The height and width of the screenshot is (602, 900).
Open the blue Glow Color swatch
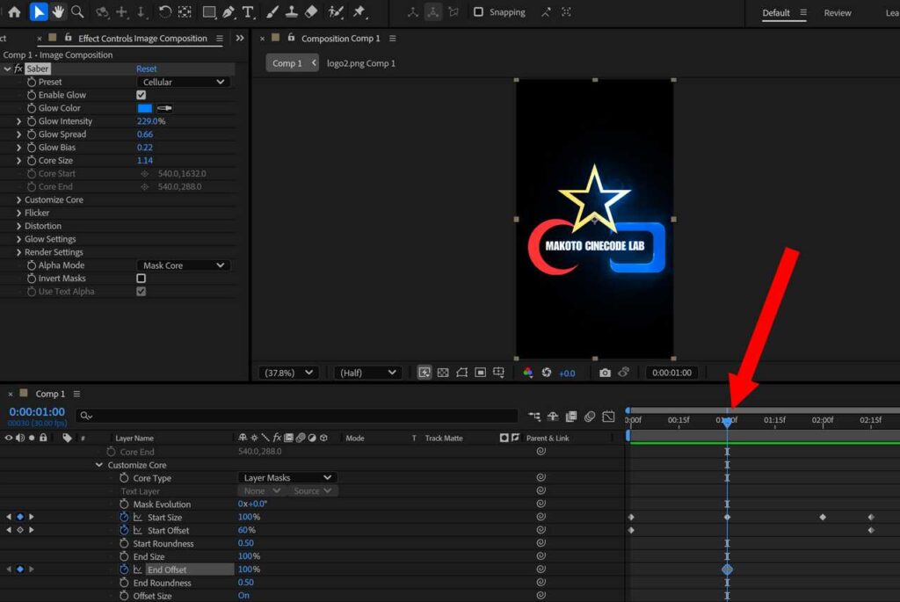[x=145, y=108]
